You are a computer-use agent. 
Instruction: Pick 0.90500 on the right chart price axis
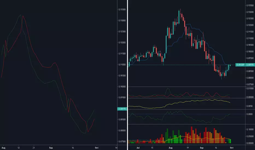(x=250, y=45)
